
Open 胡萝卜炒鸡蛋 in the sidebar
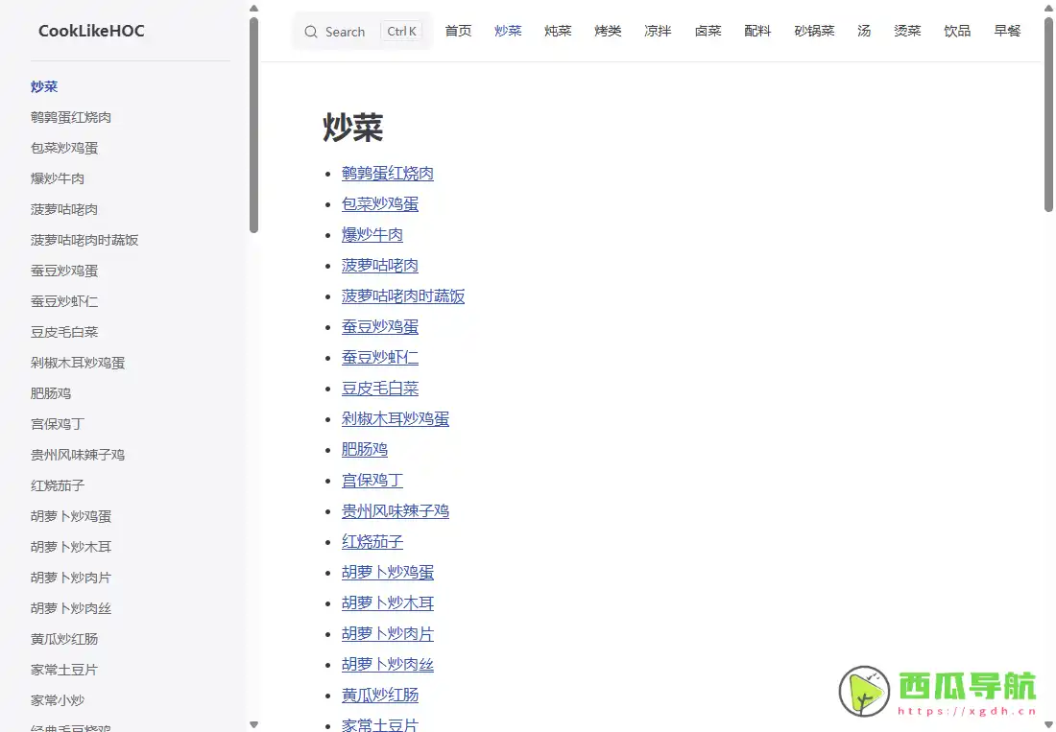point(71,517)
